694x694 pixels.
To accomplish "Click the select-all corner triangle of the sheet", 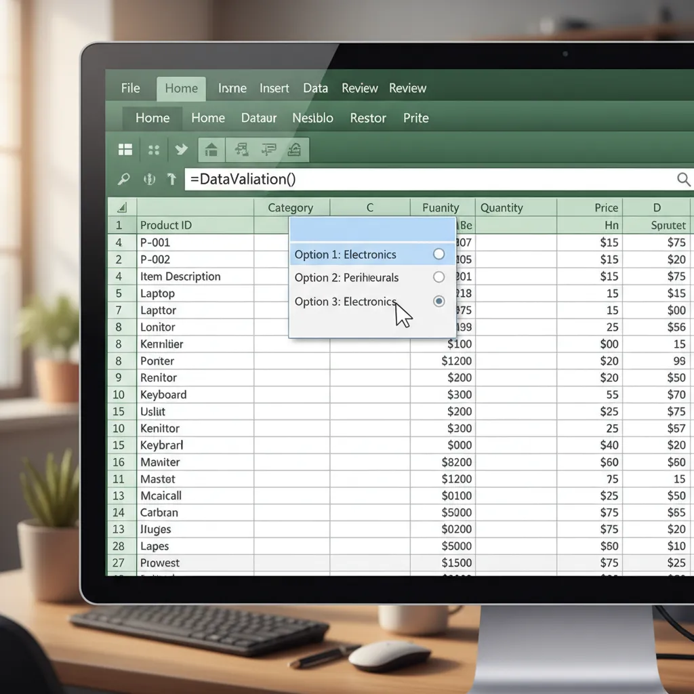I will [x=122, y=208].
